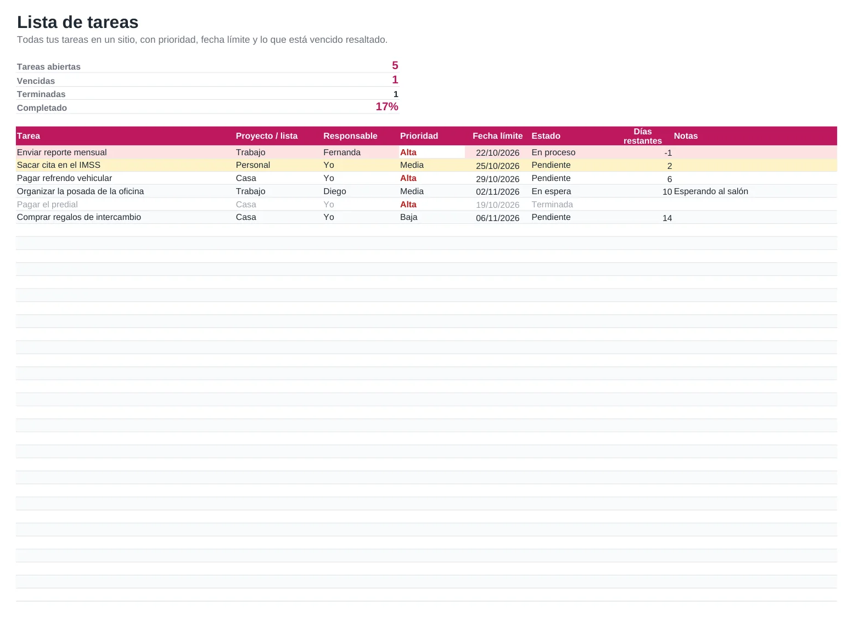
Task: Click the "Proyecto / lista" column header
Action: (x=267, y=136)
